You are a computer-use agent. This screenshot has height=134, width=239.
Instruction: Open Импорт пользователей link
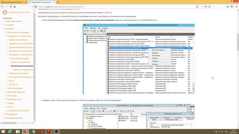[x=21, y=62]
